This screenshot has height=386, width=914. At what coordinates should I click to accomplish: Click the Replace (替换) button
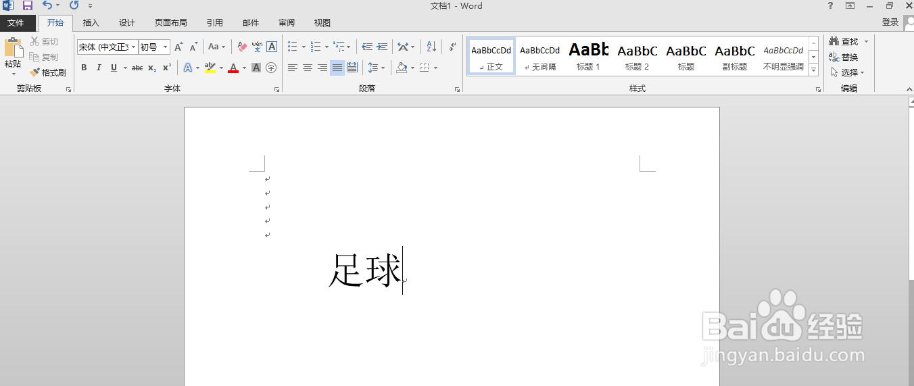tap(844, 57)
